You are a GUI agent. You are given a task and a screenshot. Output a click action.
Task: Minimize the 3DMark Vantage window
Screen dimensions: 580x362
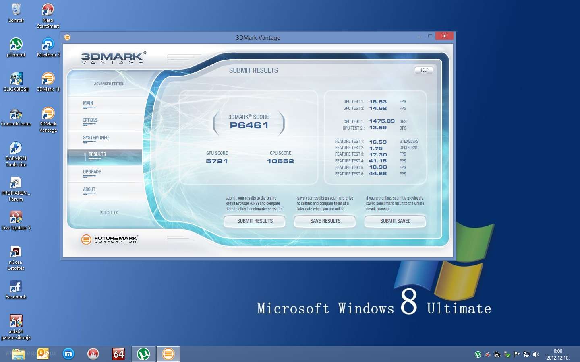coord(419,36)
